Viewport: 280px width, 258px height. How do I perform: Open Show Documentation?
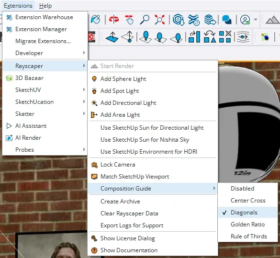click(x=153, y=250)
